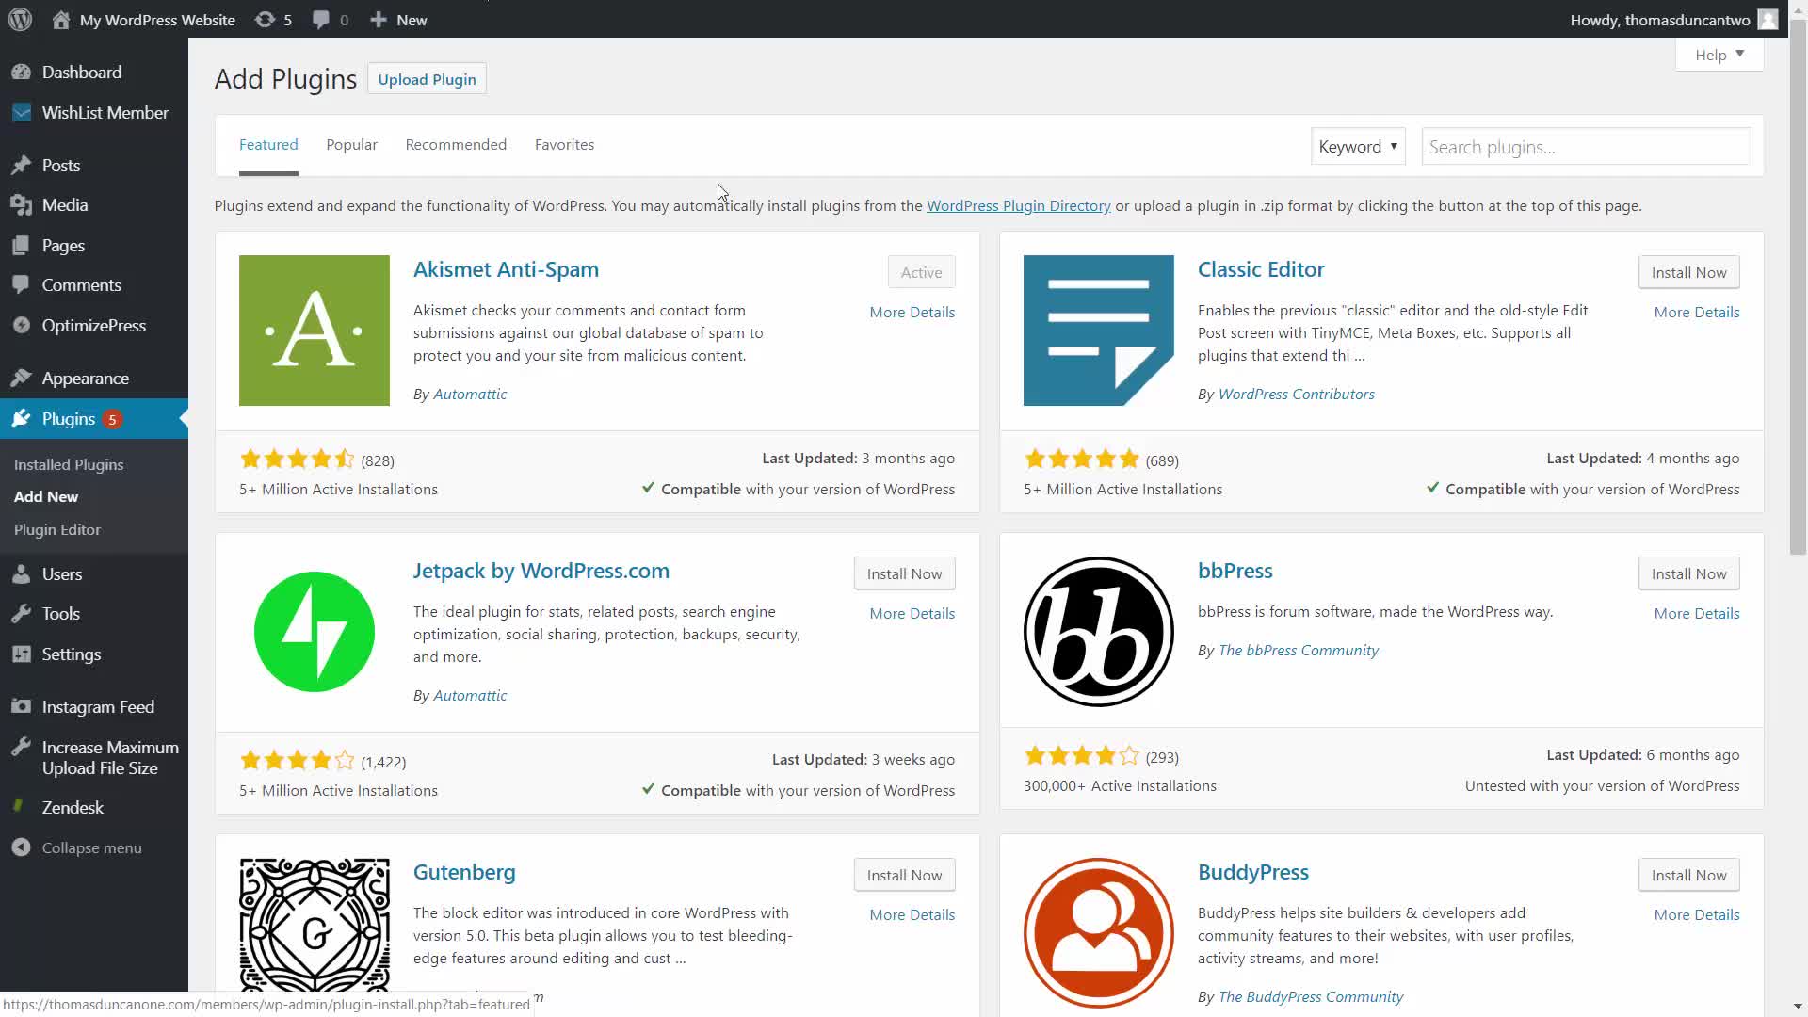Click the BuddyPress plugin logo
This screenshot has width=1808, height=1017.
tap(1099, 933)
